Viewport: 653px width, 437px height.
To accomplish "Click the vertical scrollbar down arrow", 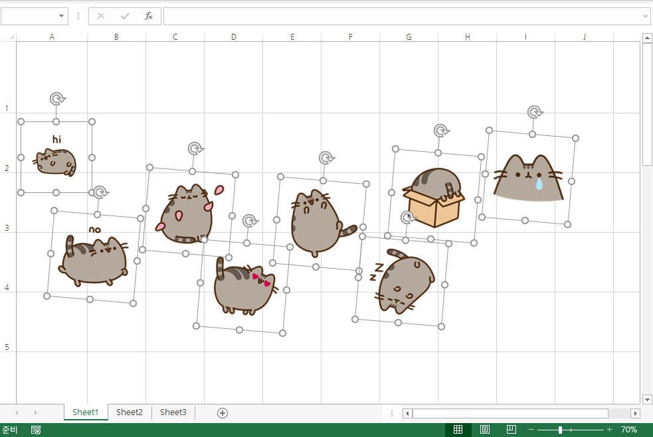I will 647,400.
